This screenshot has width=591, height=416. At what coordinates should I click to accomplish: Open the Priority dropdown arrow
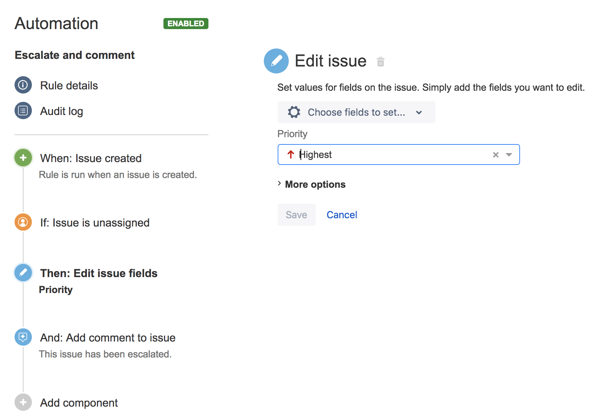coord(509,155)
